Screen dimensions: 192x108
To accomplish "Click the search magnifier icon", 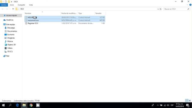I will pos(188,9).
